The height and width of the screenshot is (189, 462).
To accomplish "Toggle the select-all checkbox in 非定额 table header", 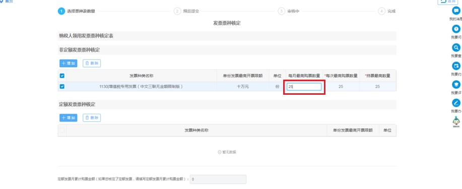I will pos(62,76).
